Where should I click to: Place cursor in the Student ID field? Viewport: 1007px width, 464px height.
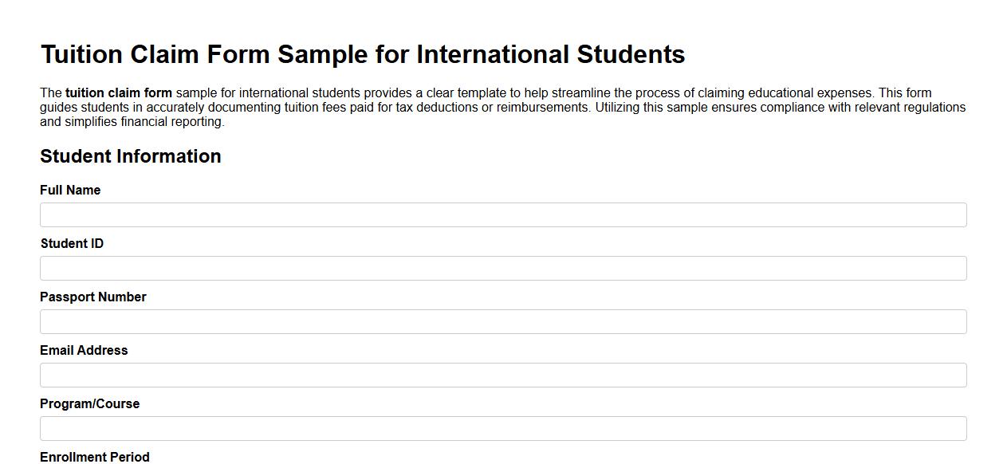tap(502, 268)
